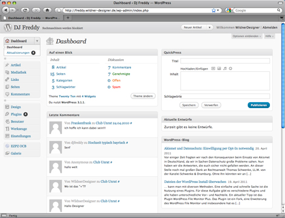Click the browser URL address bar
The image size is (285, 218).
[138, 10]
